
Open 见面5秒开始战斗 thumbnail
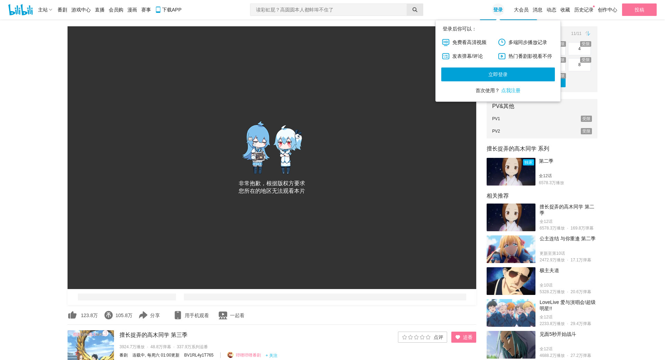tap(511, 345)
